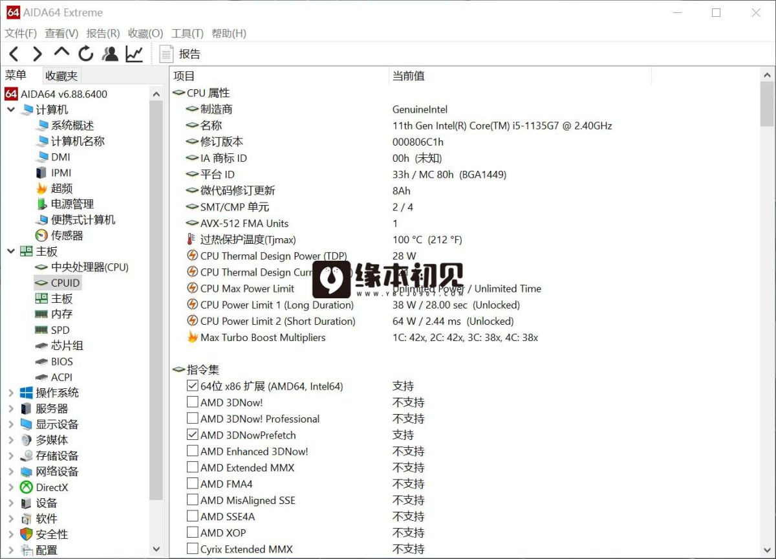Open the 查看(V) menu
The width and height of the screenshot is (776, 559).
[61, 33]
